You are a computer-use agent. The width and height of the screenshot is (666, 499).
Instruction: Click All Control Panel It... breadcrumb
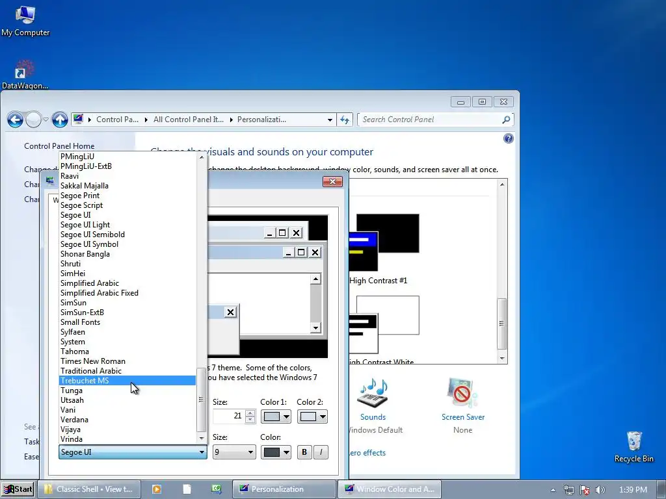188,120
